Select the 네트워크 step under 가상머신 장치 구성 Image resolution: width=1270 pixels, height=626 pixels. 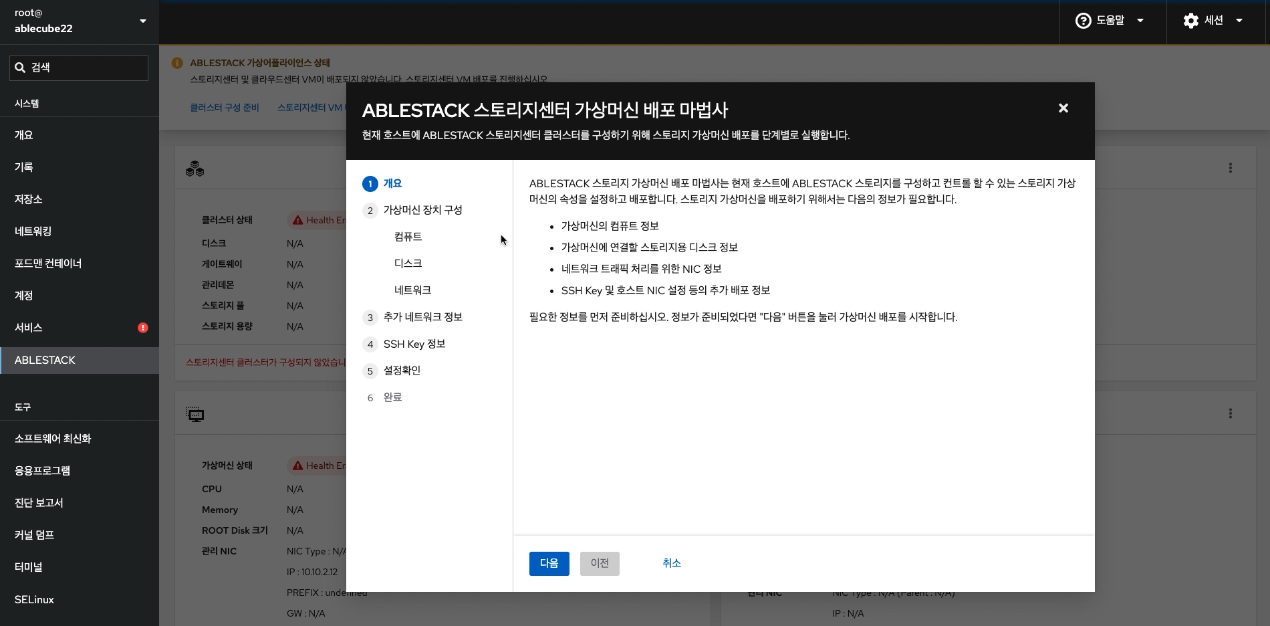tap(412, 290)
